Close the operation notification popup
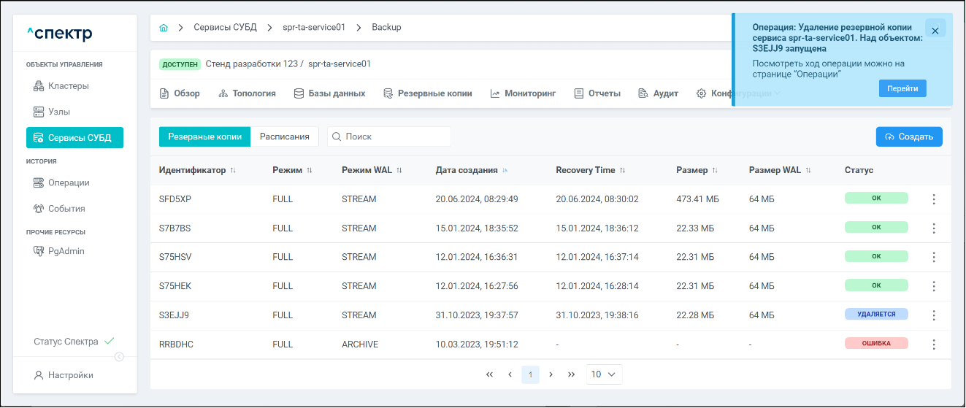This screenshot has height=408, width=966. (x=935, y=31)
